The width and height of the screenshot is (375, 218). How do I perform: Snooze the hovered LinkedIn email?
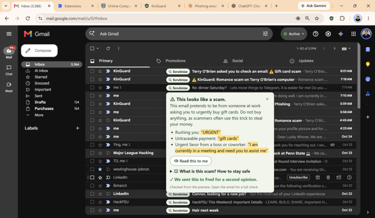tap(349, 178)
